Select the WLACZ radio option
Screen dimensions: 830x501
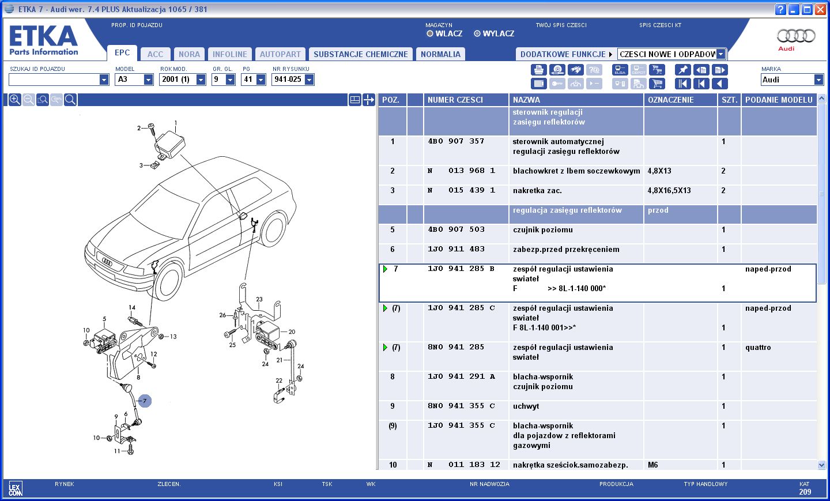[x=429, y=33]
